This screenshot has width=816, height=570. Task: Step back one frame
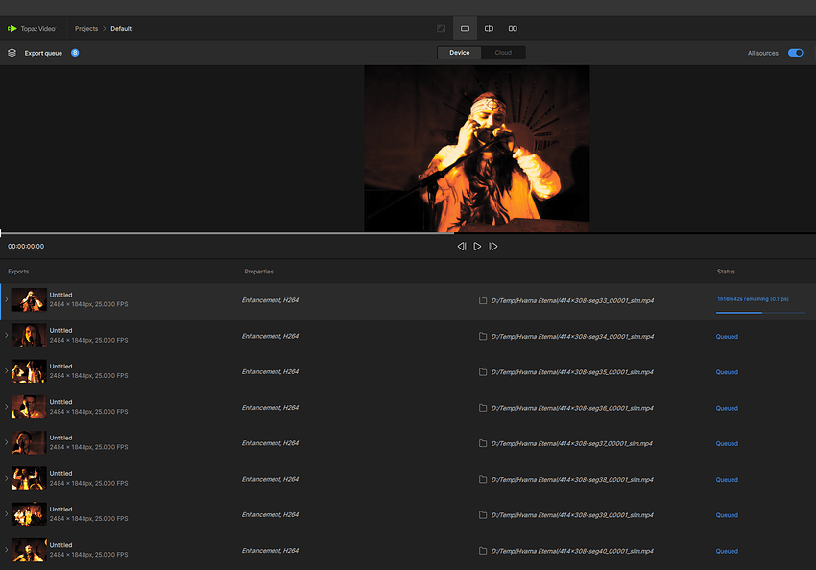pos(462,247)
